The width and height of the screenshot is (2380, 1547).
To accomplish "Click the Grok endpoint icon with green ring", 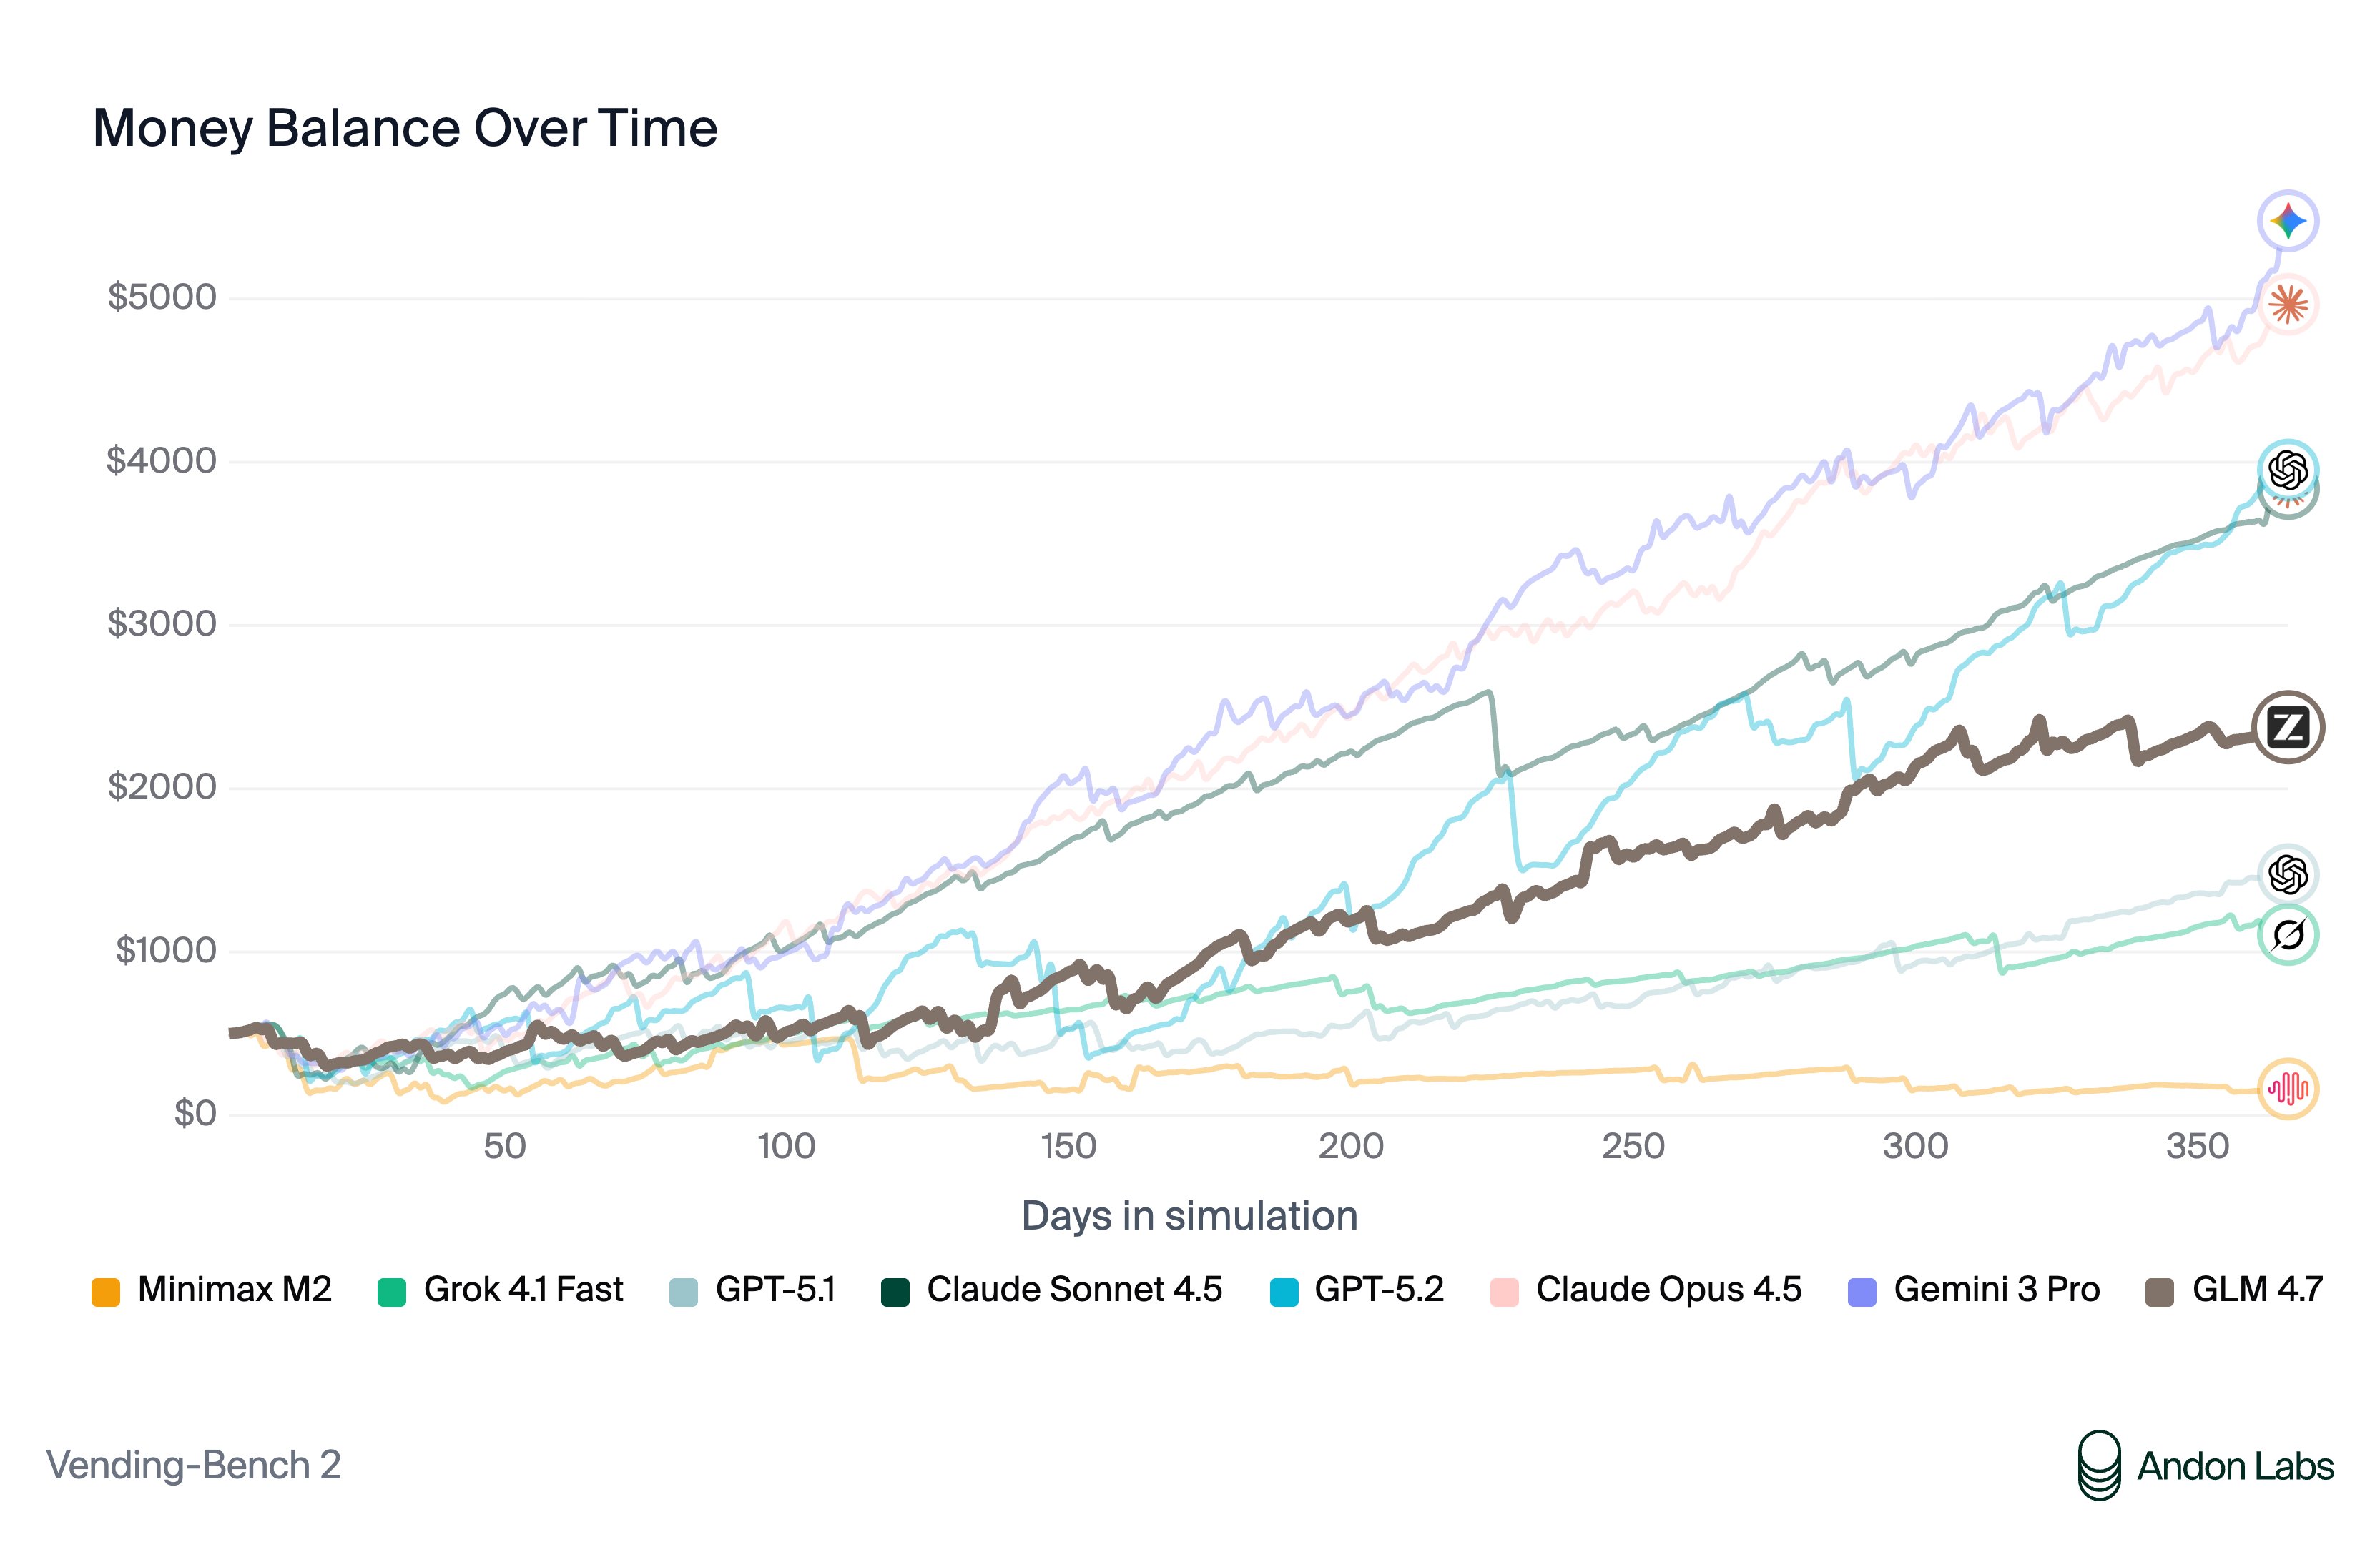I will (x=2287, y=934).
